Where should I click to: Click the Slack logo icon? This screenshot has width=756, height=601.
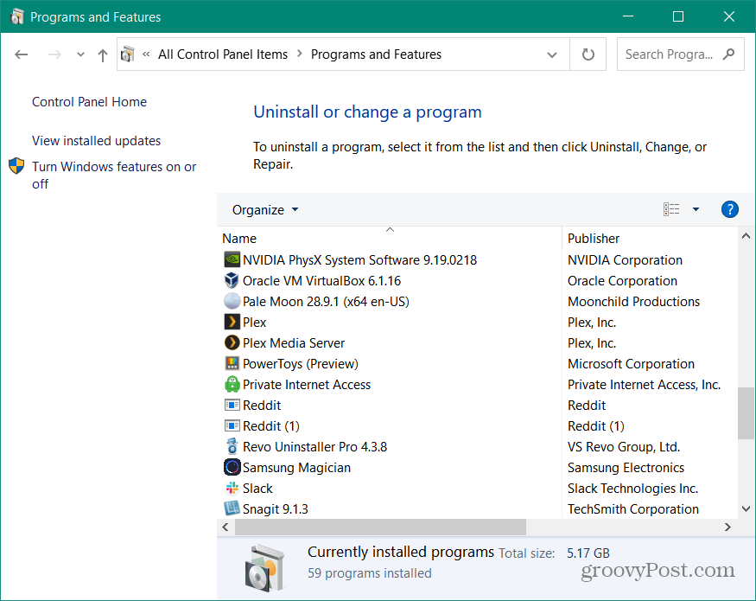(x=232, y=488)
